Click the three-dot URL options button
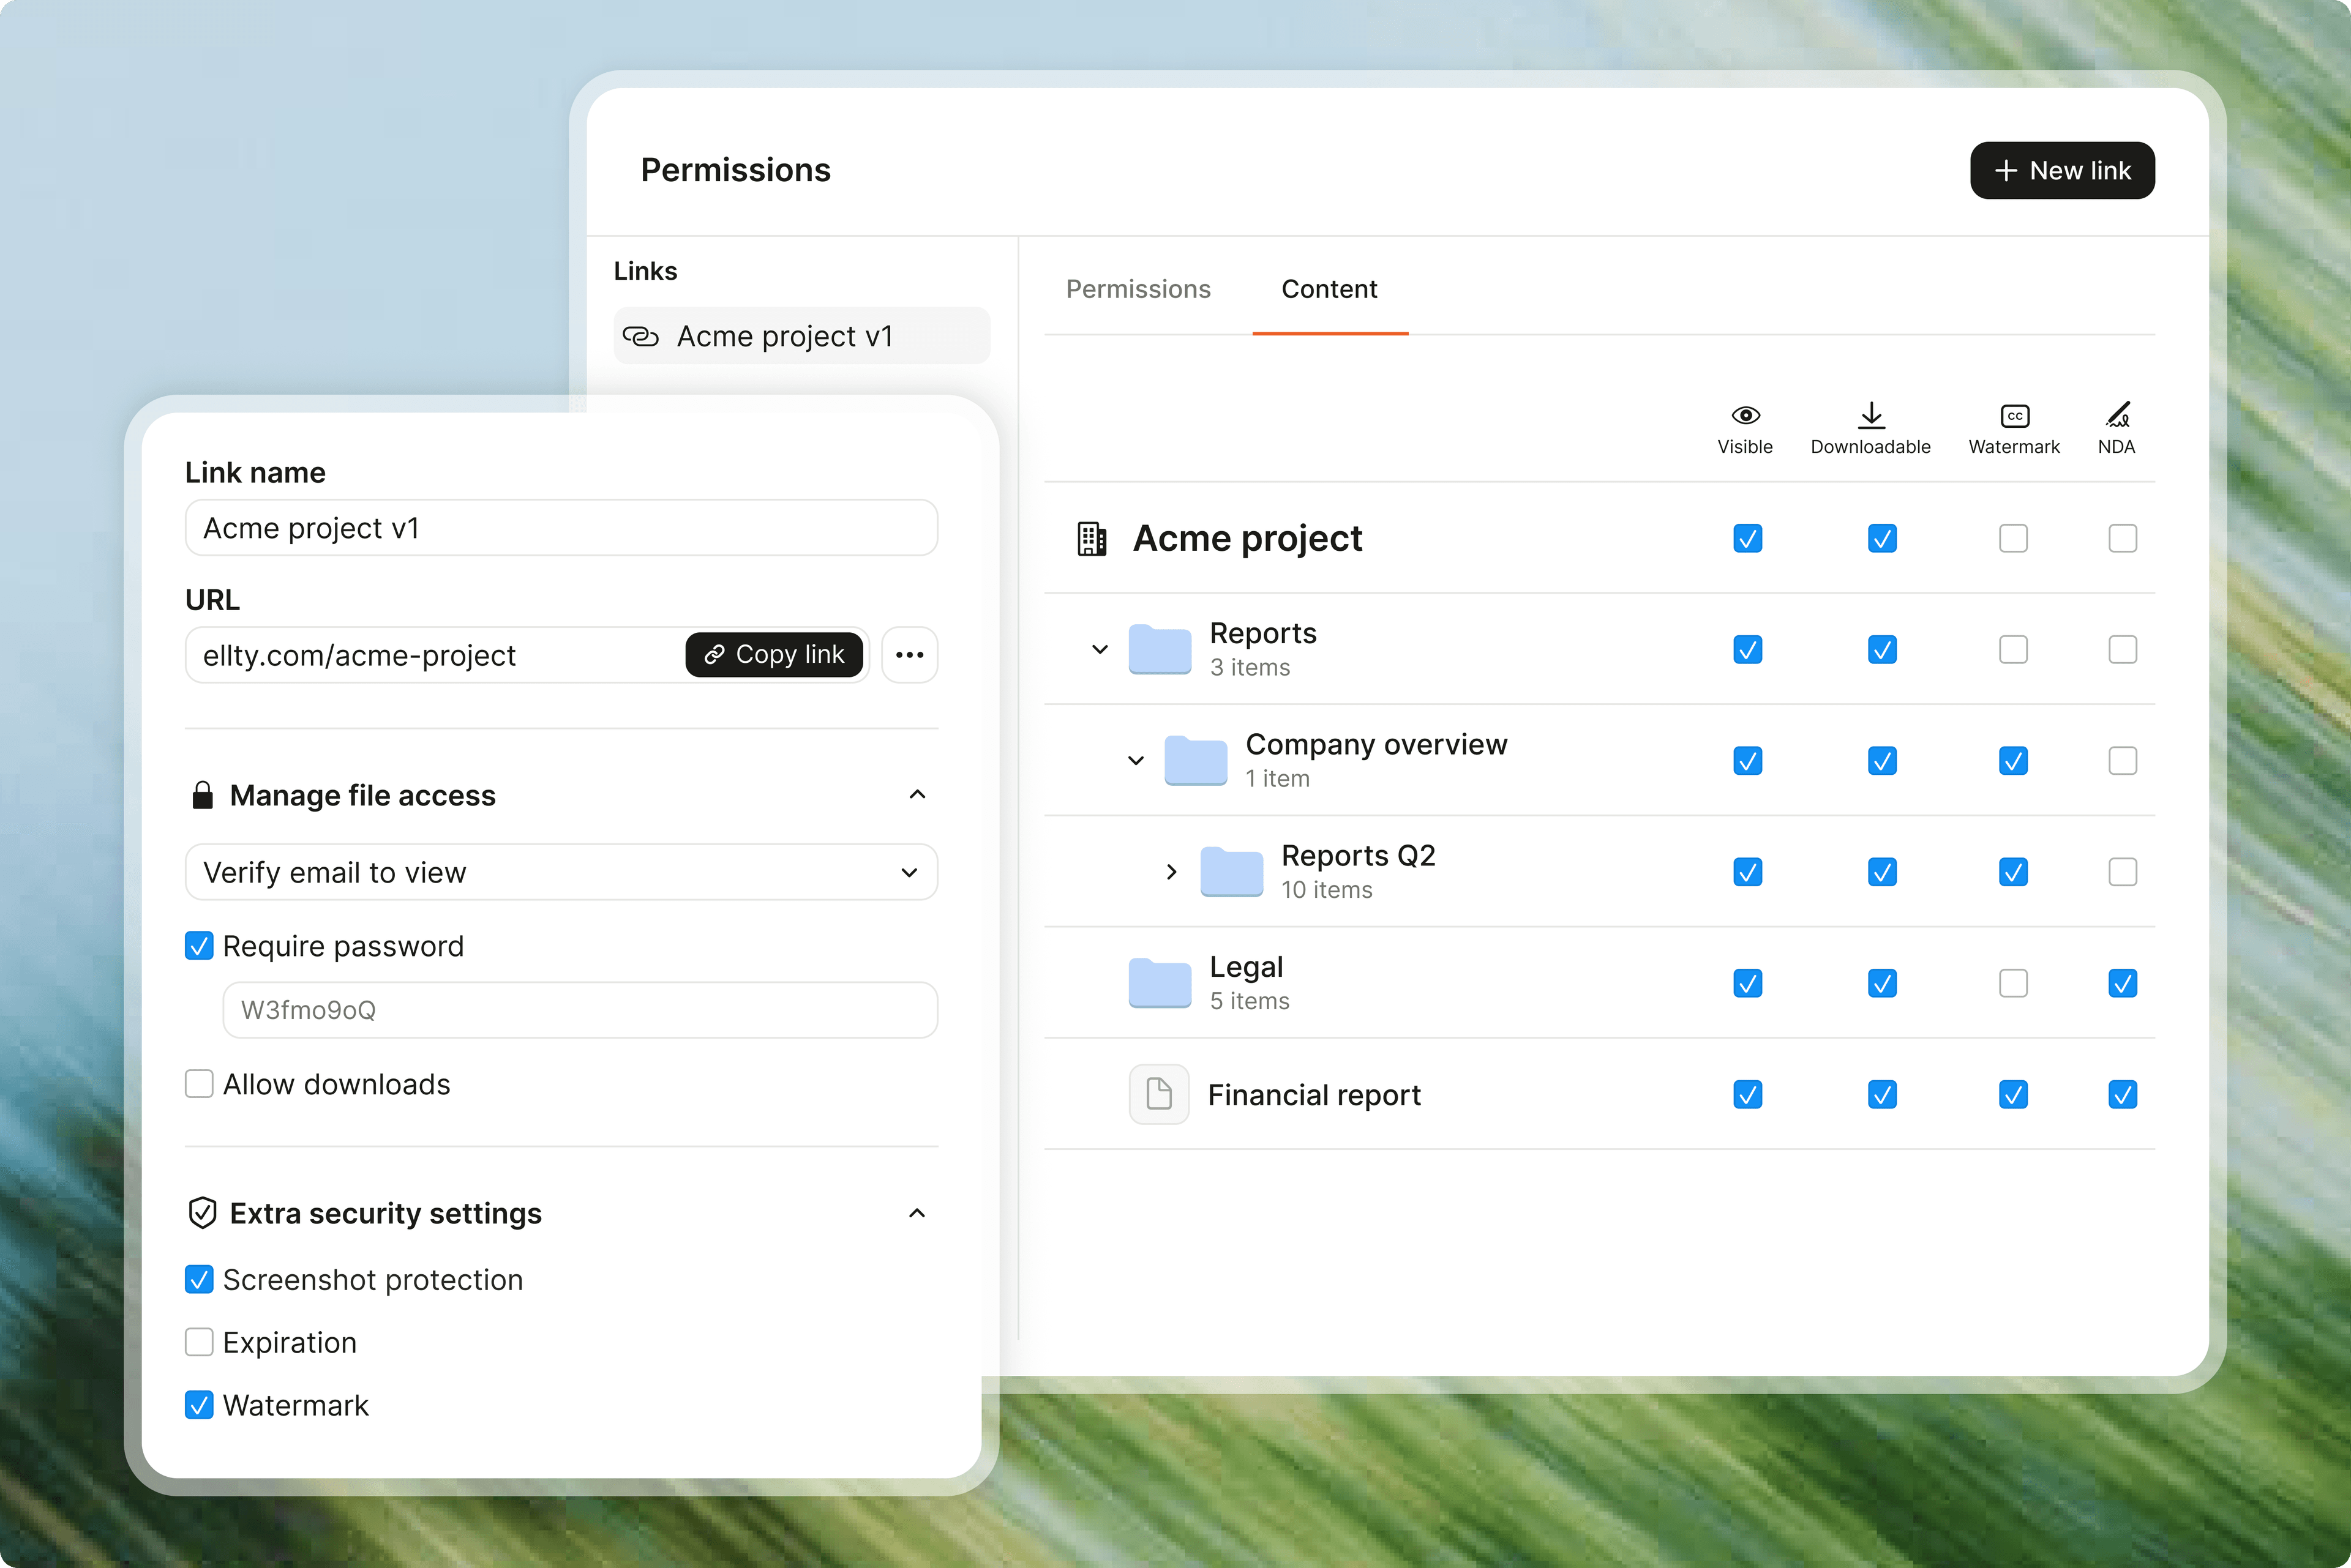 tap(909, 655)
